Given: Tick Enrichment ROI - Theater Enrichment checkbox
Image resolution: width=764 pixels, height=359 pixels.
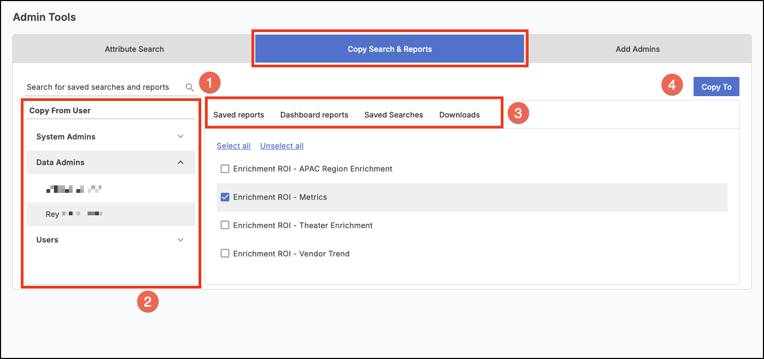Looking at the screenshot, I should [x=225, y=225].
